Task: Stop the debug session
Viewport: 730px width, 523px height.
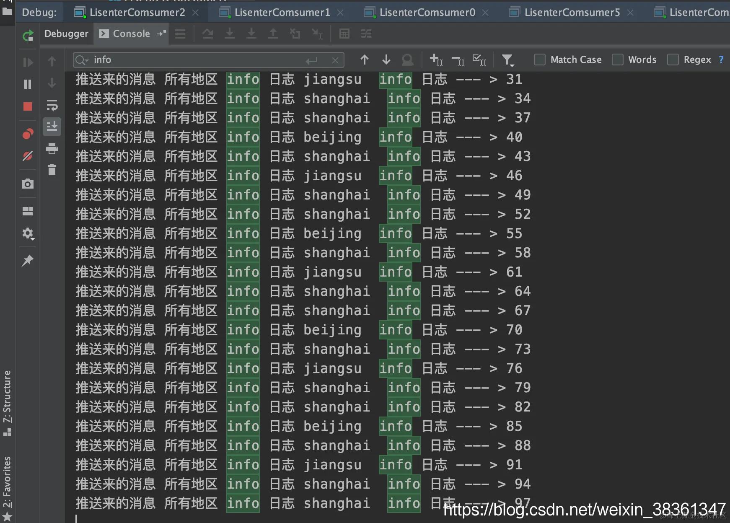Action: point(27,106)
